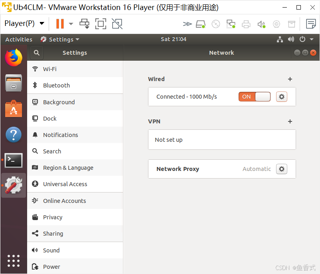
Task: Click the USB camera device icon
Action: point(277,24)
